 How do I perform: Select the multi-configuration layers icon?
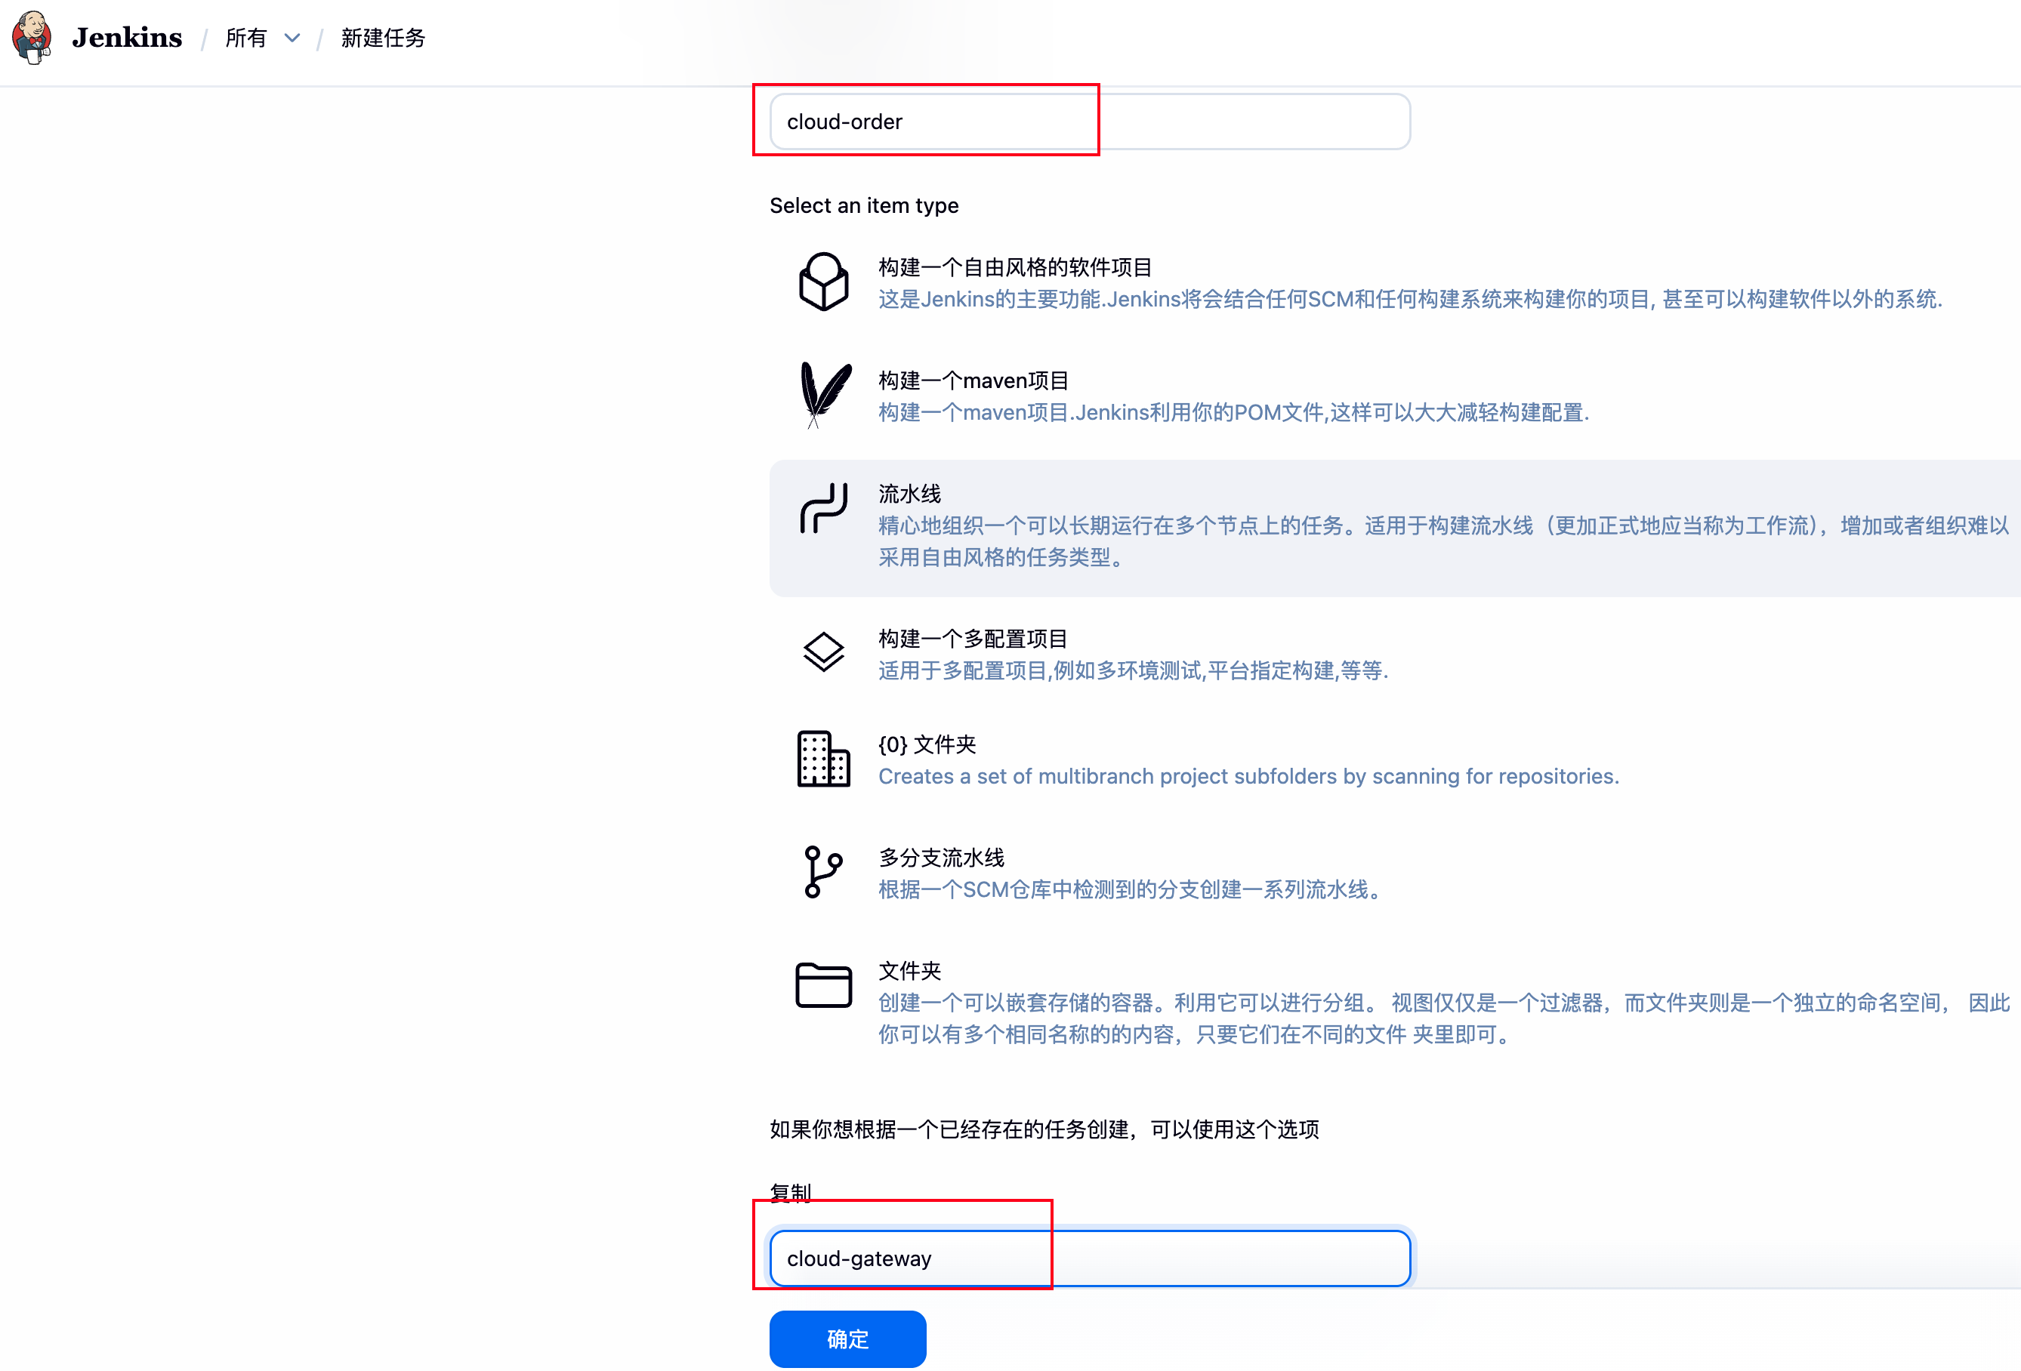822,652
